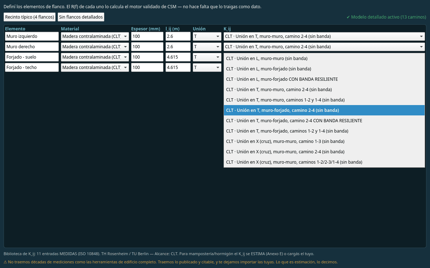Open Material dropdown for Forjado - techo
430x268 pixels.
pyautogui.click(x=95, y=68)
